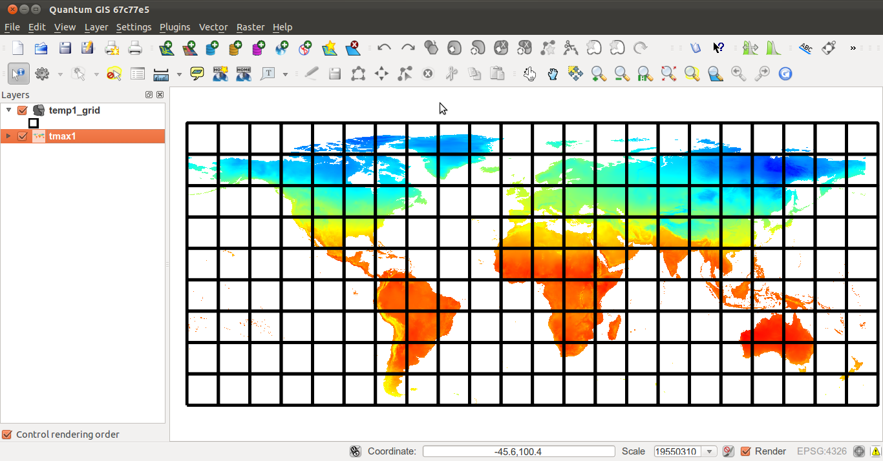Select the Identify Features tool

[x=18, y=74]
